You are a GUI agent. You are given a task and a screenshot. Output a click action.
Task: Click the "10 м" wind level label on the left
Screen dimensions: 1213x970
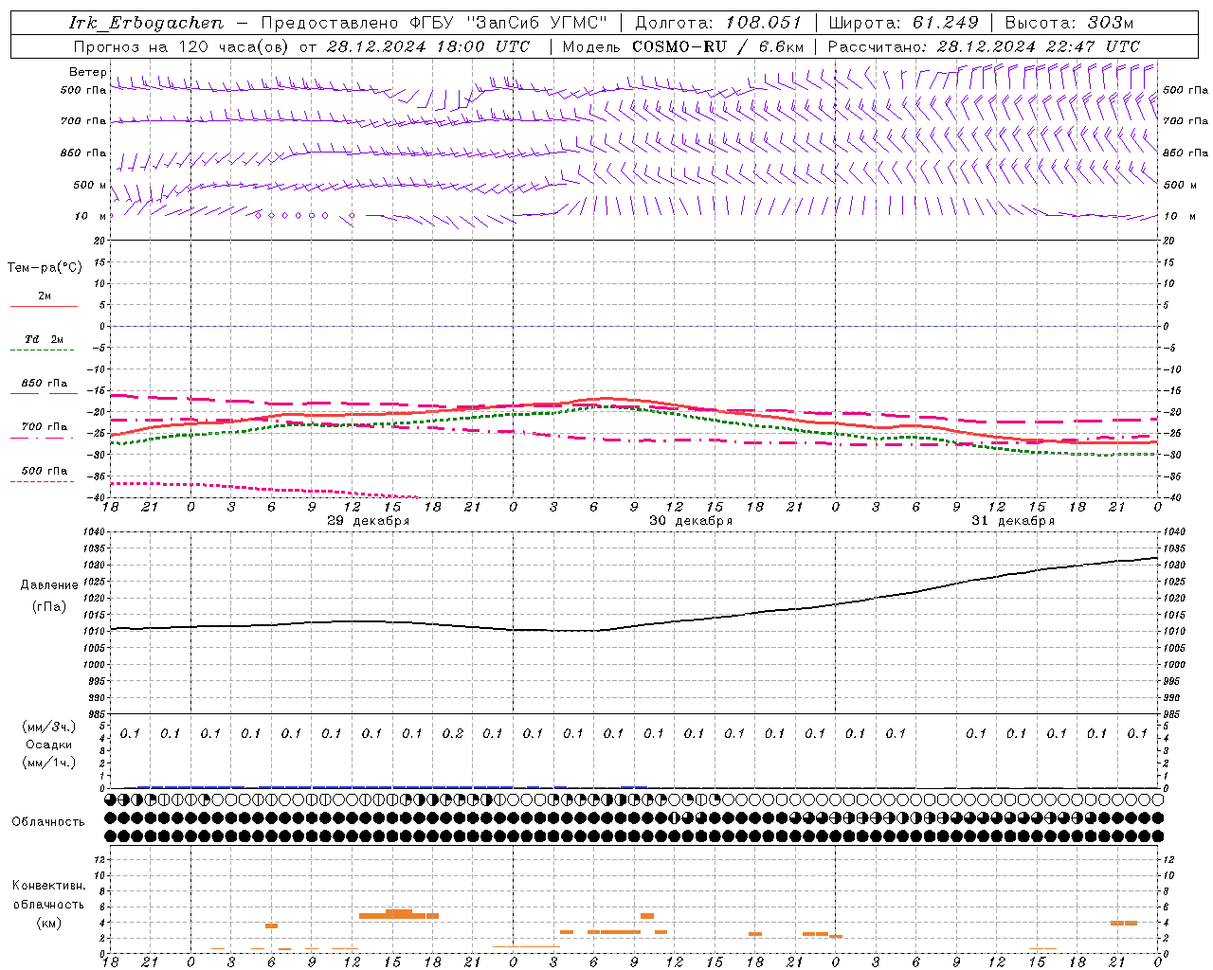[x=90, y=216]
